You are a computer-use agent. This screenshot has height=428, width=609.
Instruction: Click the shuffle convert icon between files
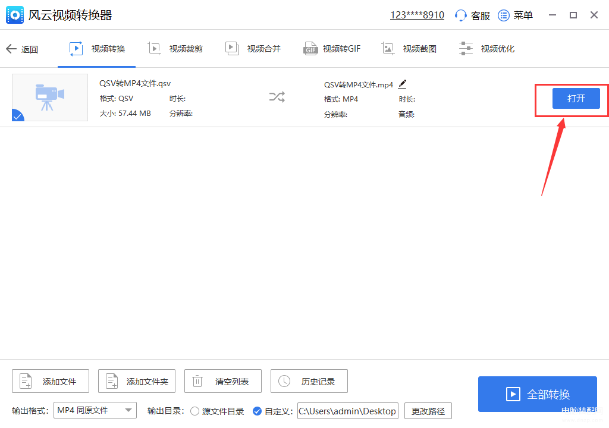277,97
